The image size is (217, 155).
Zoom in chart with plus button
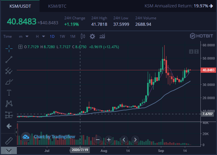coord(109,140)
